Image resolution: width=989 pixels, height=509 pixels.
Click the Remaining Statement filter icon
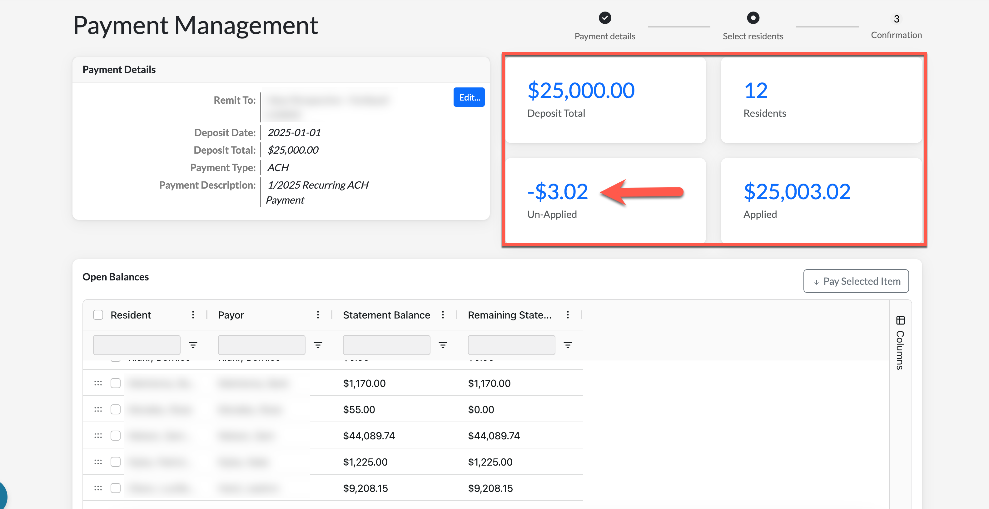[x=568, y=345]
